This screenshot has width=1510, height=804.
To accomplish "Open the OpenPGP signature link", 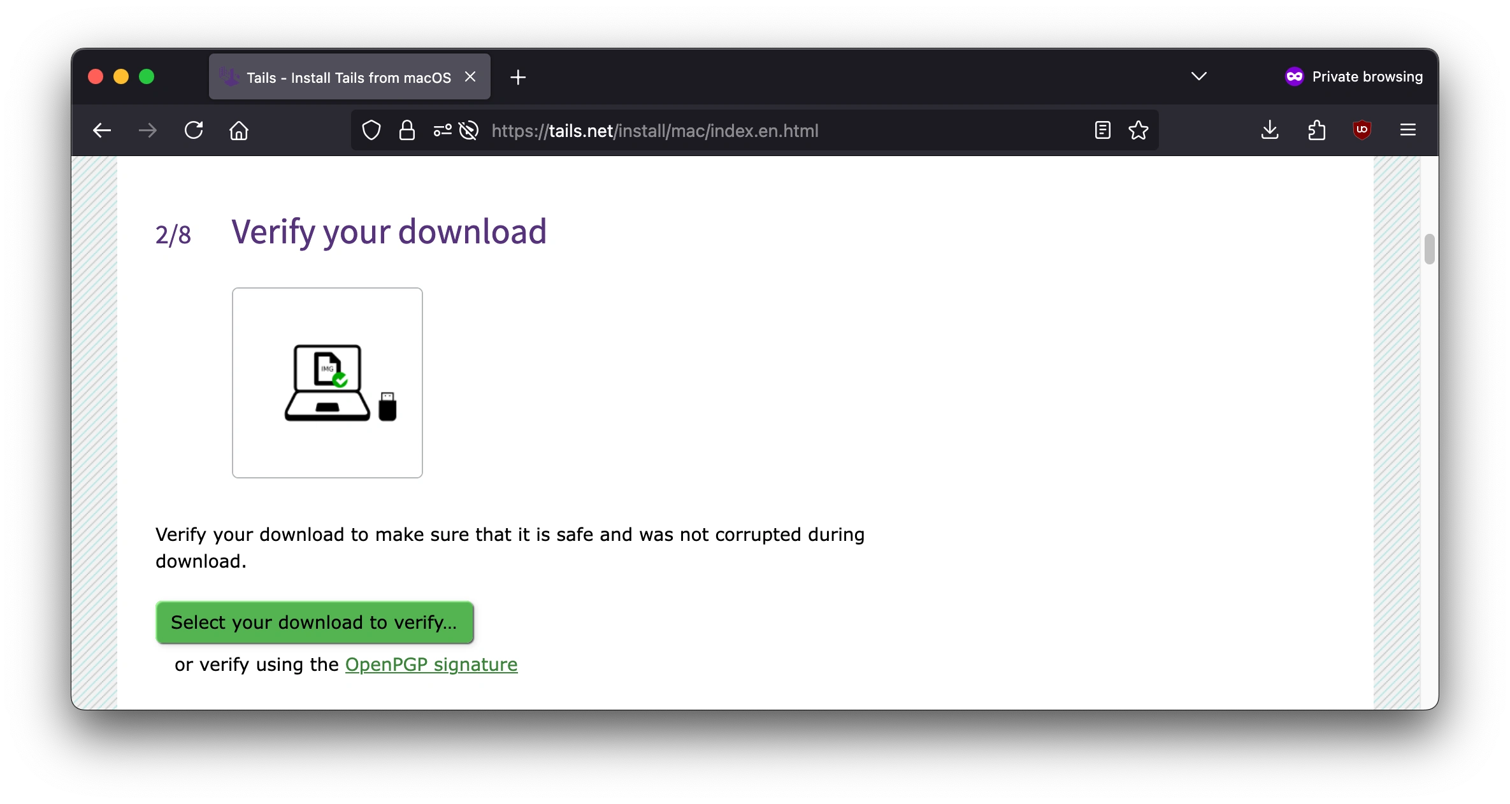I will (431, 664).
